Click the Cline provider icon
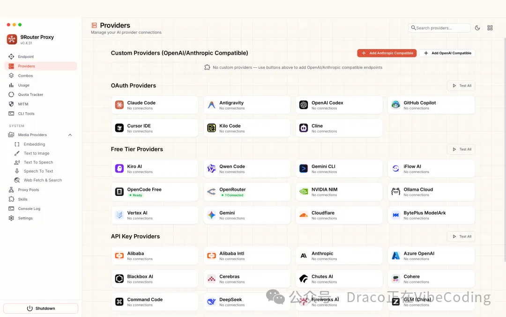 click(304, 128)
